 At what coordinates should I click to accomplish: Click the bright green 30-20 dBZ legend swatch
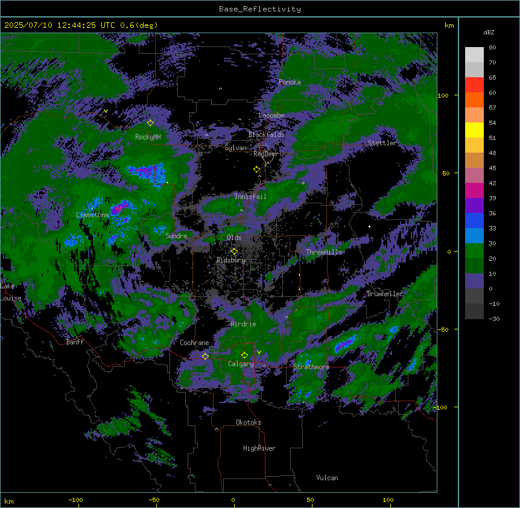coord(474,251)
